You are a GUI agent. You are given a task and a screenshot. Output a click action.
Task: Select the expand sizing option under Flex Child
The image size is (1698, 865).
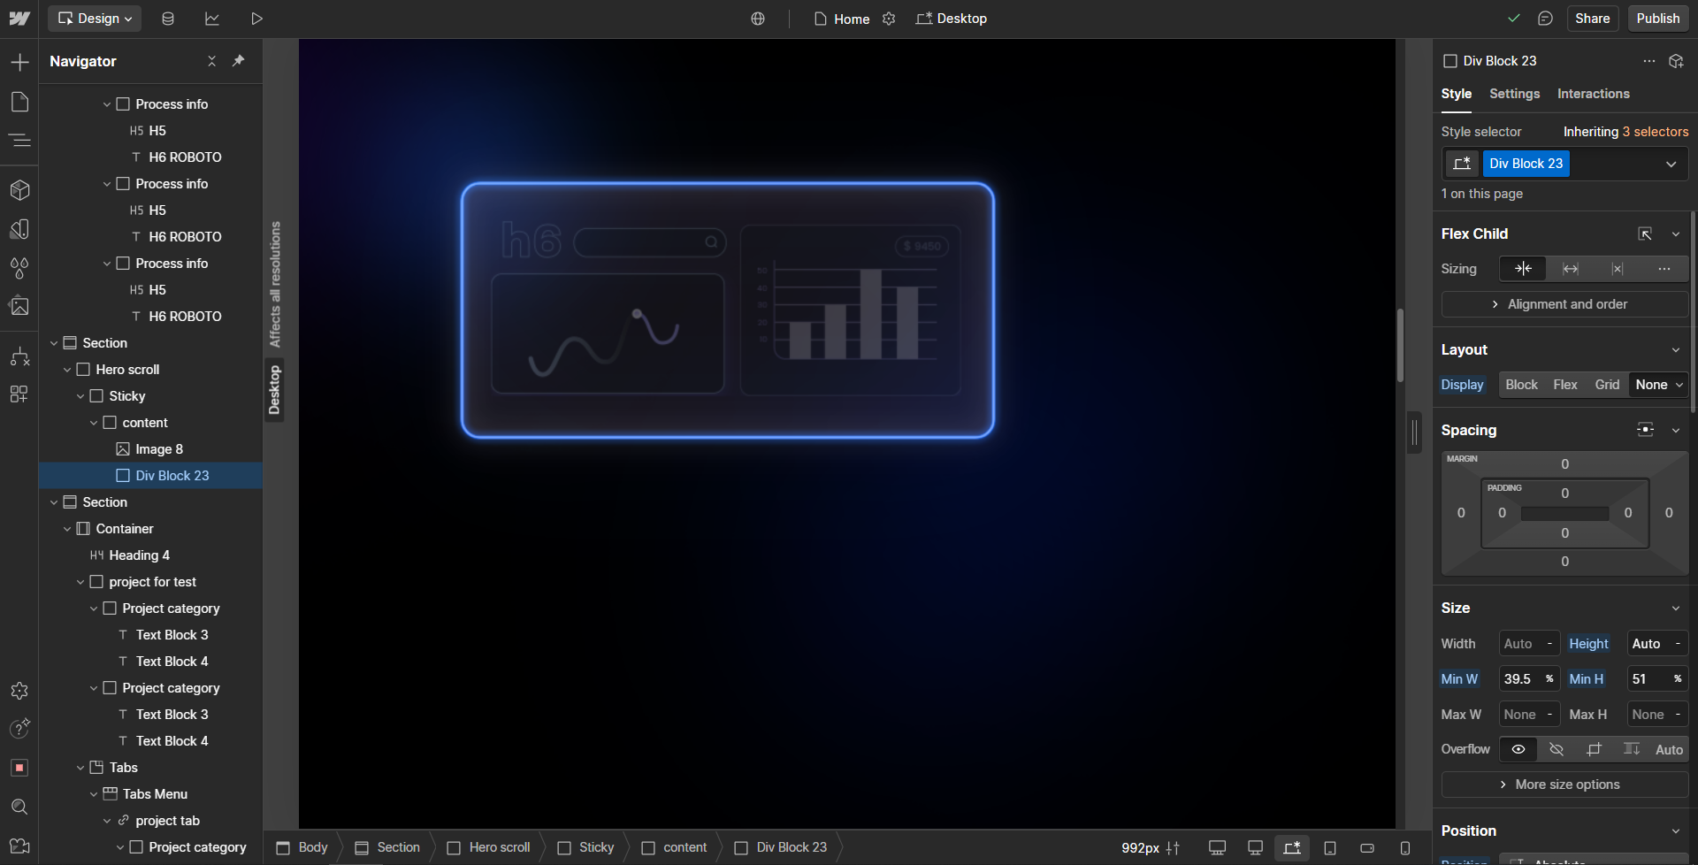click(1572, 269)
